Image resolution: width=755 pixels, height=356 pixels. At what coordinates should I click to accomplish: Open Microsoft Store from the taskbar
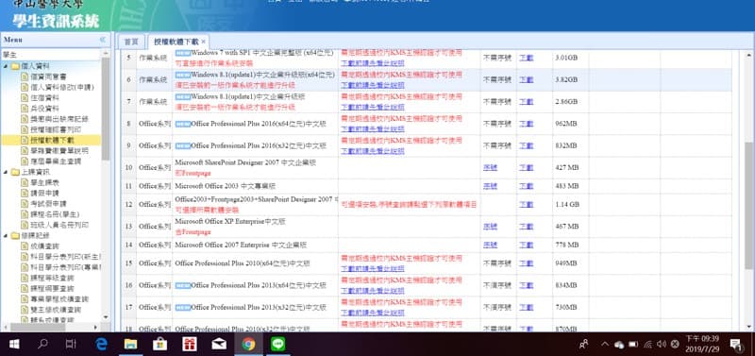(x=159, y=344)
